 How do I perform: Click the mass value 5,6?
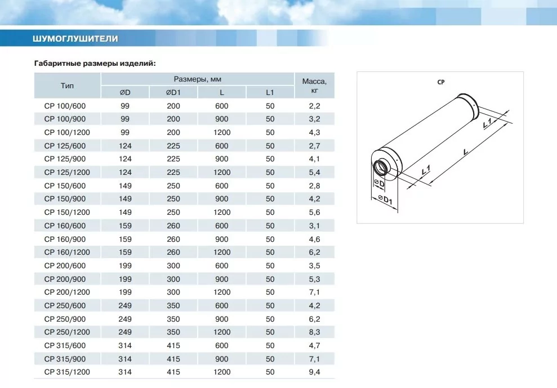coord(314,212)
